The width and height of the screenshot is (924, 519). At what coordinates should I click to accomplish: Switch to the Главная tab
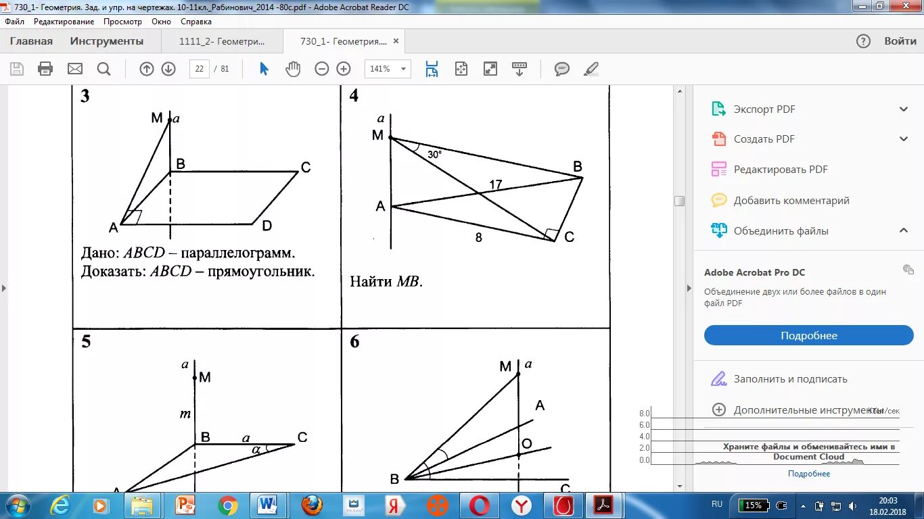coord(31,41)
